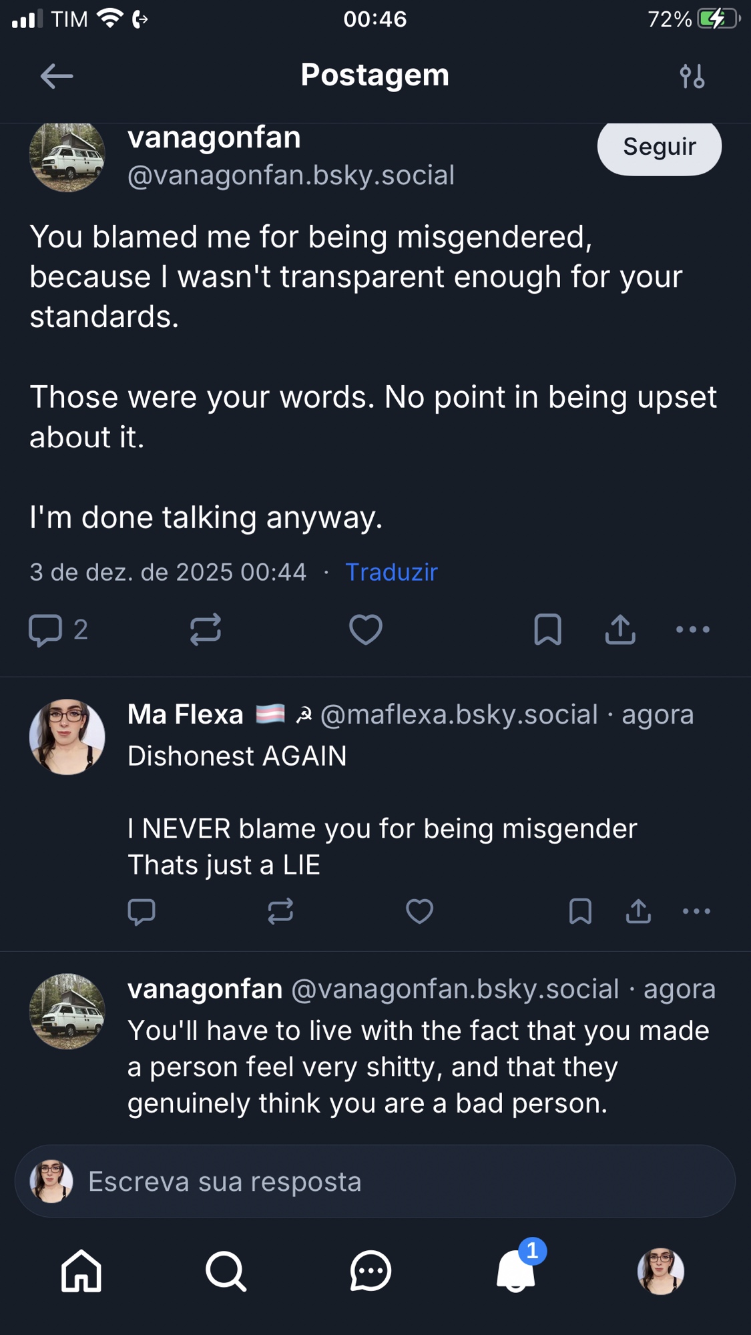This screenshot has height=1335, width=751.
Task: Share vanagonfan's main post
Action: (x=620, y=629)
